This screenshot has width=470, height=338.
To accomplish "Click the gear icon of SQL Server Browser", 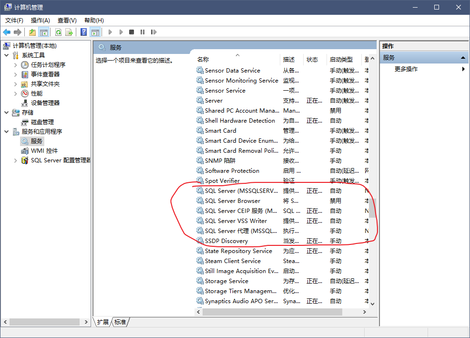I will pos(200,201).
